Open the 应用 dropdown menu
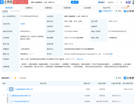Screen dimensions: 134x104 coord(102,2)
